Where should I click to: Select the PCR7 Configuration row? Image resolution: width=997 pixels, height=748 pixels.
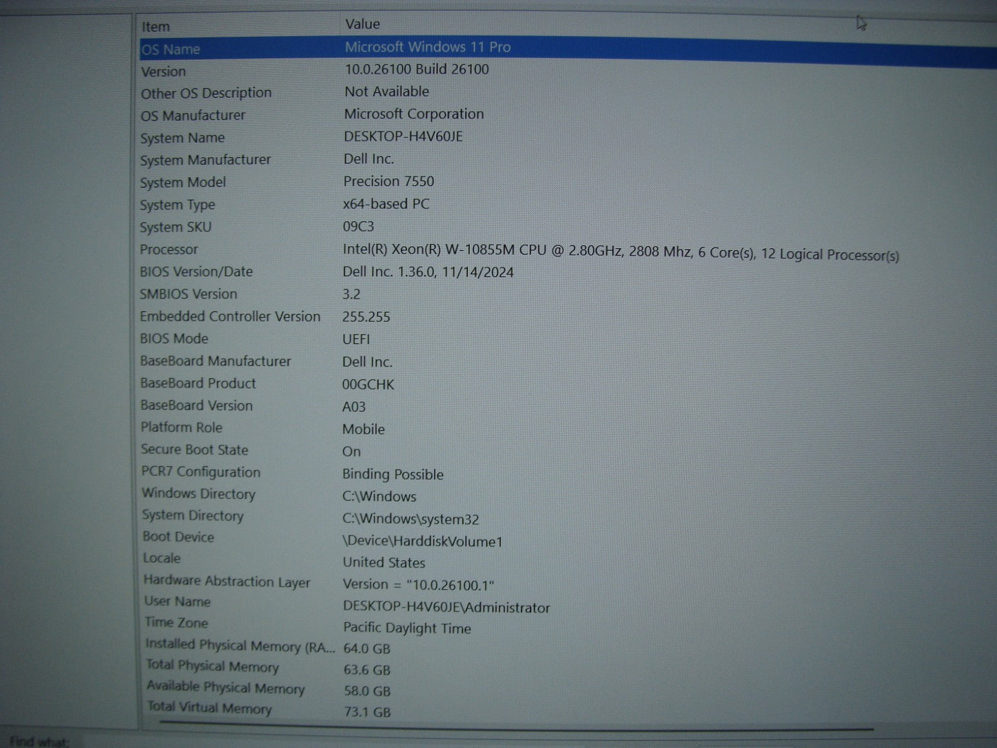pos(200,472)
